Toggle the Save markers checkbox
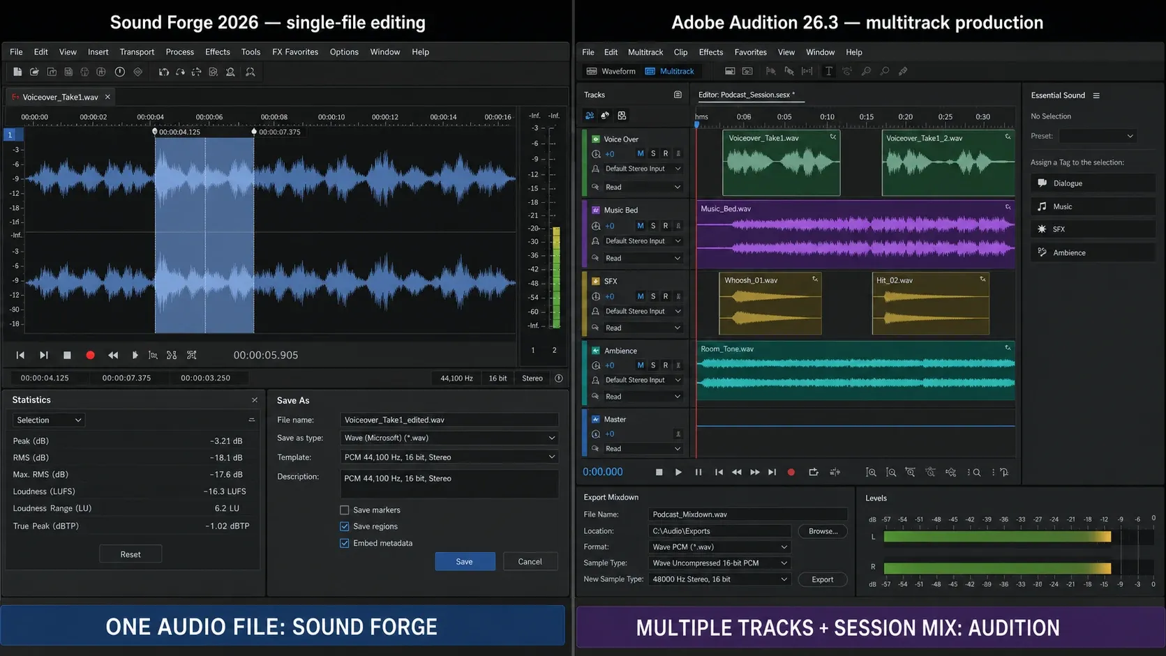This screenshot has width=1166, height=656. tap(344, 510)
